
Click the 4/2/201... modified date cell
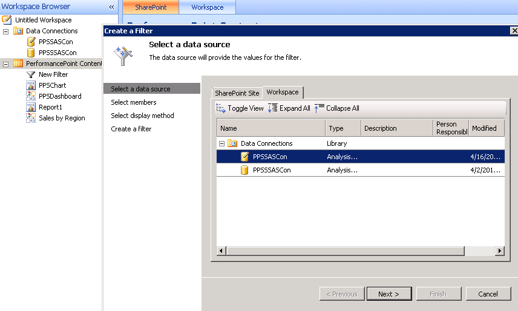tap(485, 170)
